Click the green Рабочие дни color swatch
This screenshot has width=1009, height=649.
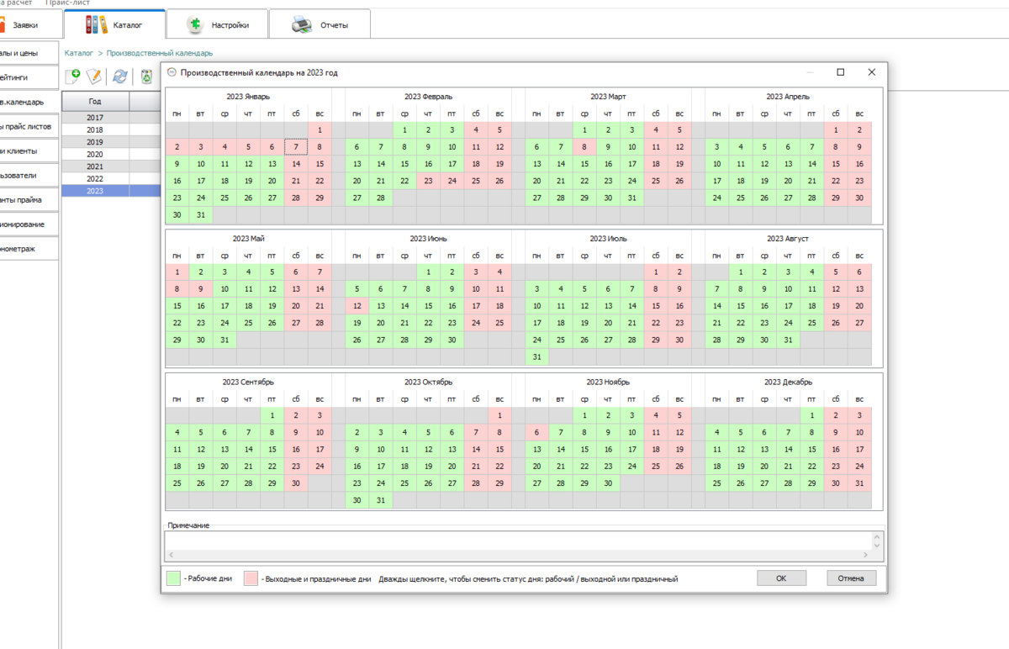point(174,578)
